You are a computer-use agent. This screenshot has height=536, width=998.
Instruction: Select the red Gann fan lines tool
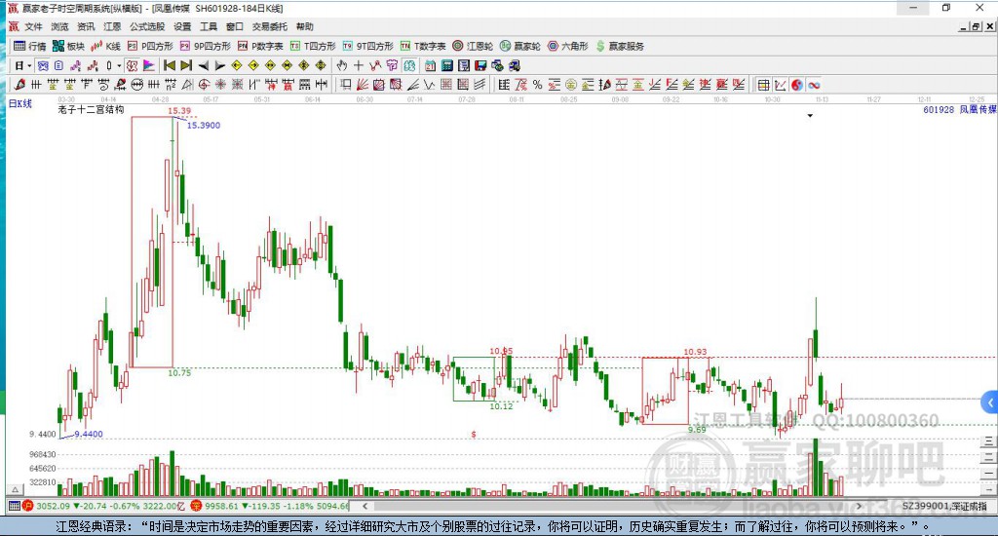pyautogui.click(x=363, y=85)
